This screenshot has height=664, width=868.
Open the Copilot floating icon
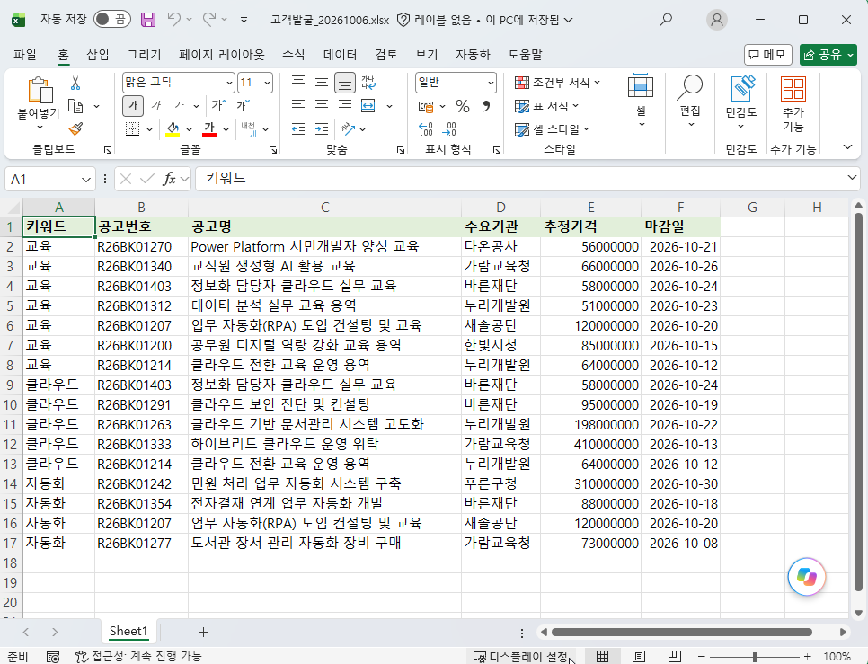tap(807, 577)
